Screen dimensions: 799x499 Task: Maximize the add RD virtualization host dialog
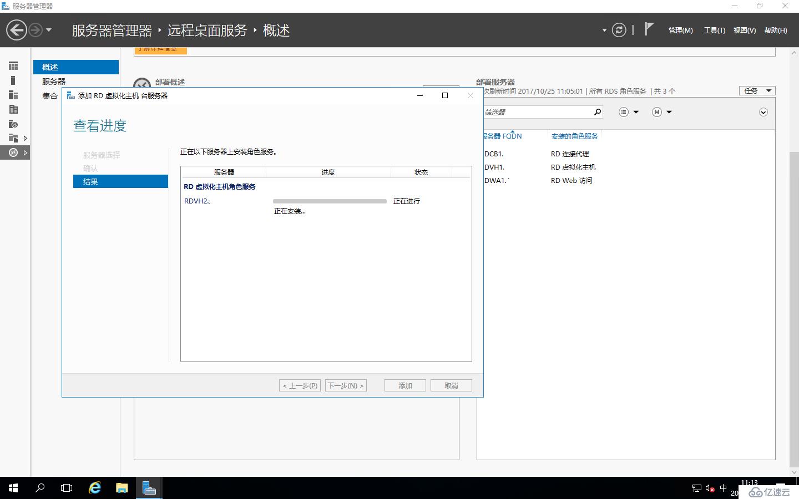click(445, 95)
